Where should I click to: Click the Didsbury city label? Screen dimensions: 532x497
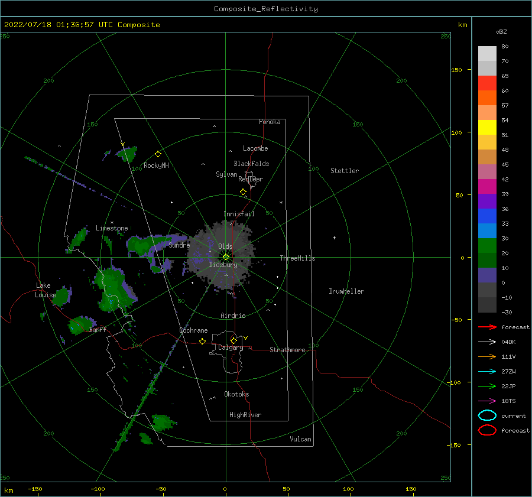coord(223,265)
